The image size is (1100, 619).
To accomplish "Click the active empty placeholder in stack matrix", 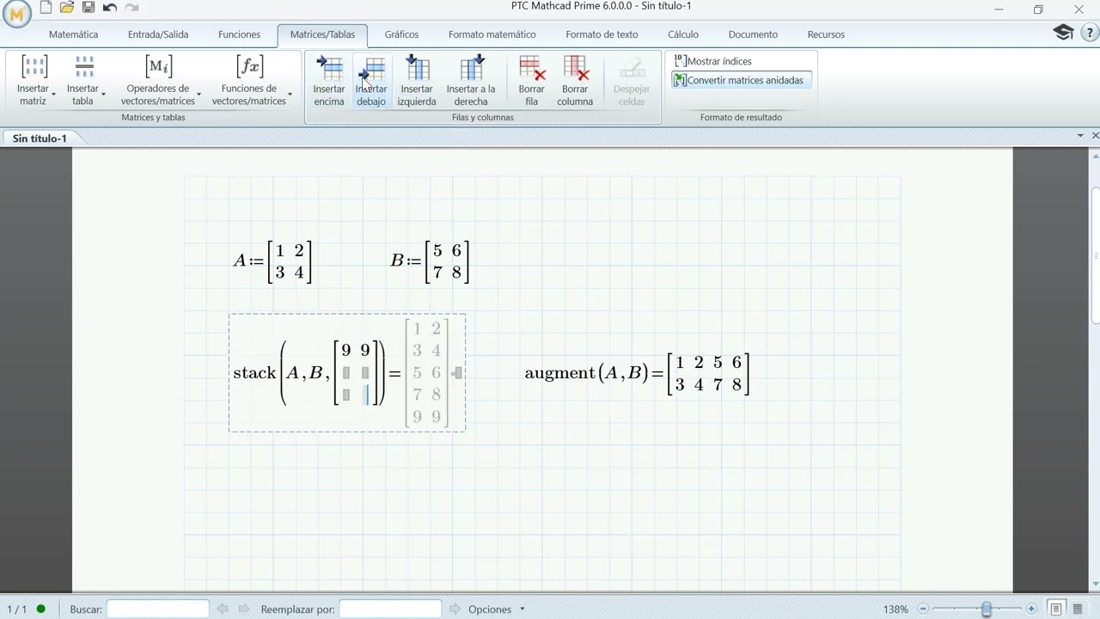I will pos(365,395).
